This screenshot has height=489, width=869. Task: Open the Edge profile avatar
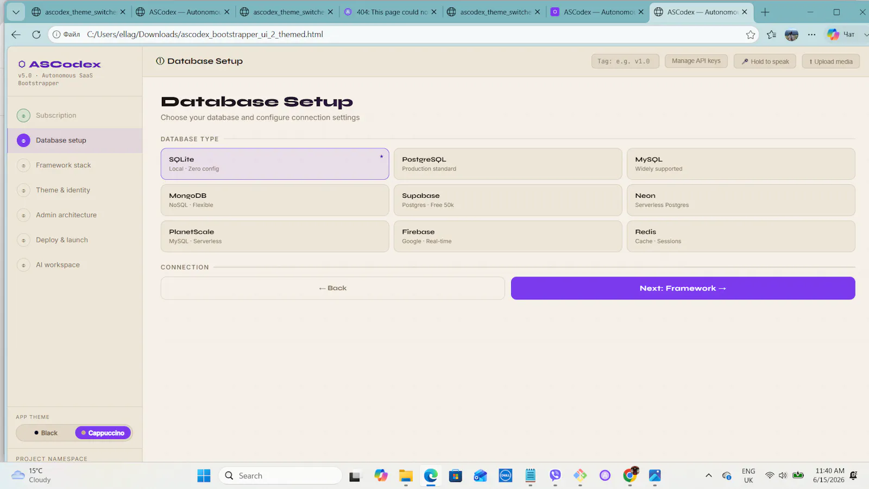791,34
